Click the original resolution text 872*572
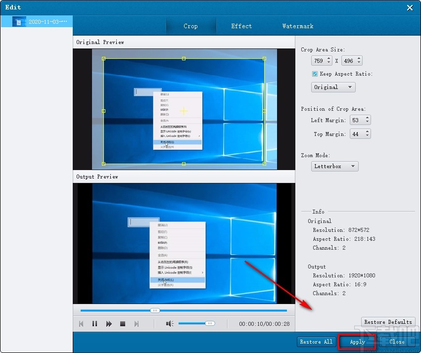This screenshot has height=353, width=421. coord(359,230)
